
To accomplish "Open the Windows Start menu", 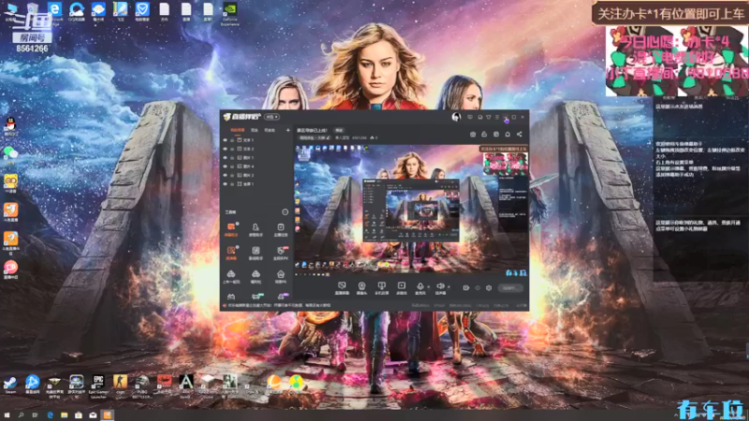I will (x=7, y=415).
